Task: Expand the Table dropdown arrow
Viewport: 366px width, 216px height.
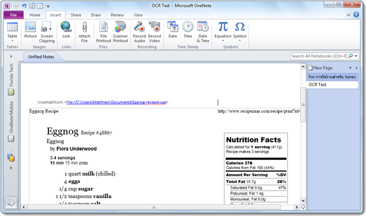Action: 12,41
